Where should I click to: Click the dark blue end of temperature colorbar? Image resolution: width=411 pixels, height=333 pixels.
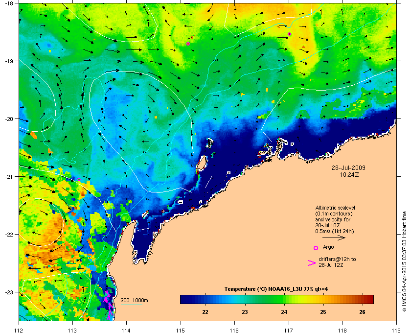pyautogui.click(x=184, y=299)
